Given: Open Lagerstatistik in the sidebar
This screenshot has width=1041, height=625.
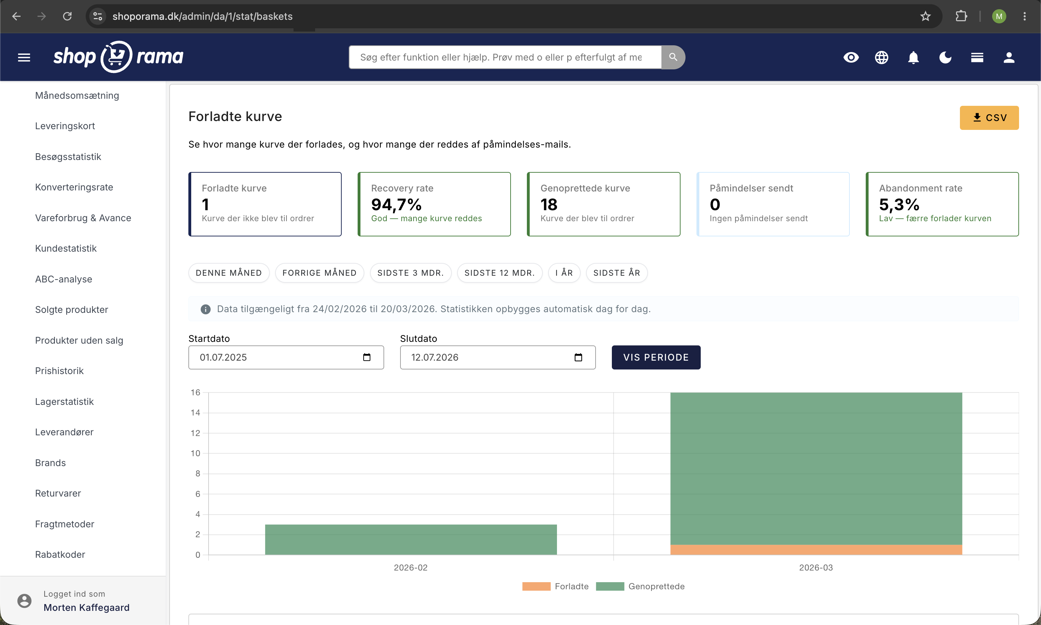Looking at the screenshot, I should 64,401.
